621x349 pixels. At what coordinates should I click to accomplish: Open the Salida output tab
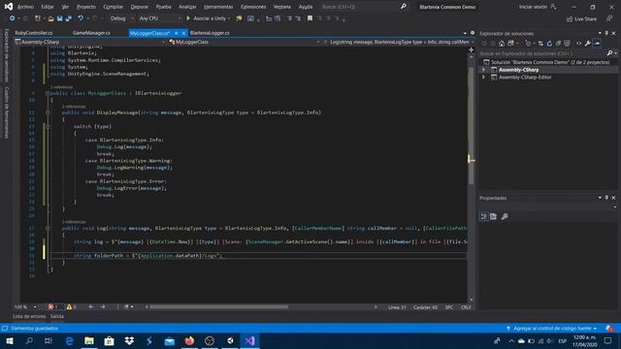tap(57, 316)
